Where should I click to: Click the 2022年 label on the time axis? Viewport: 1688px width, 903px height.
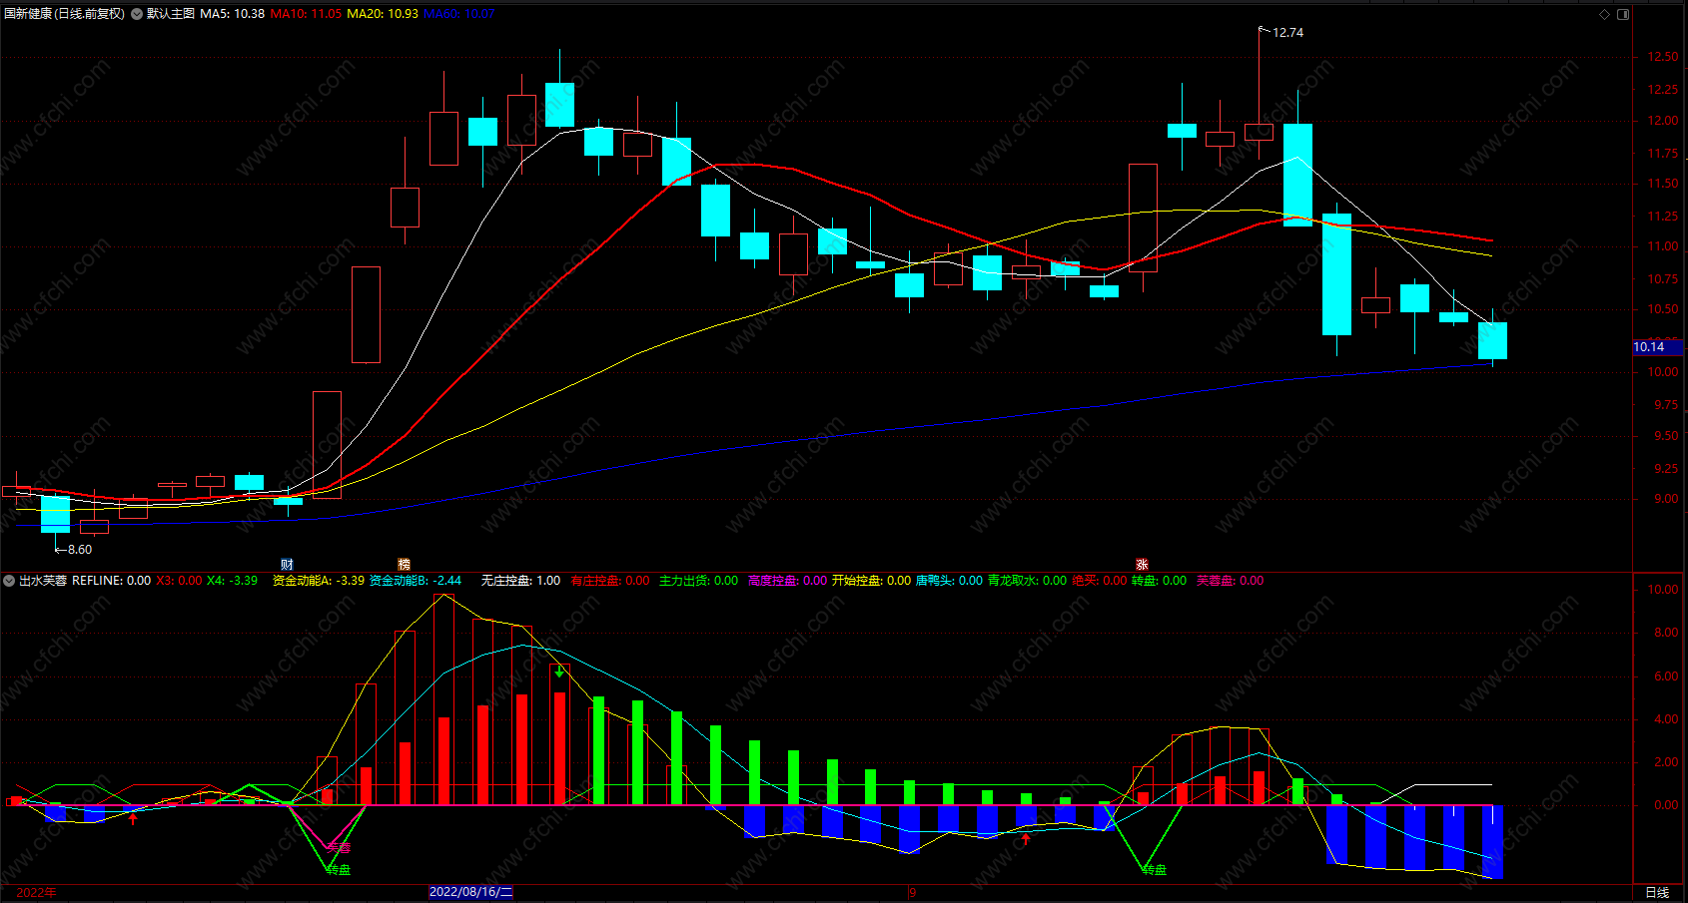click(x=37, y=892)
